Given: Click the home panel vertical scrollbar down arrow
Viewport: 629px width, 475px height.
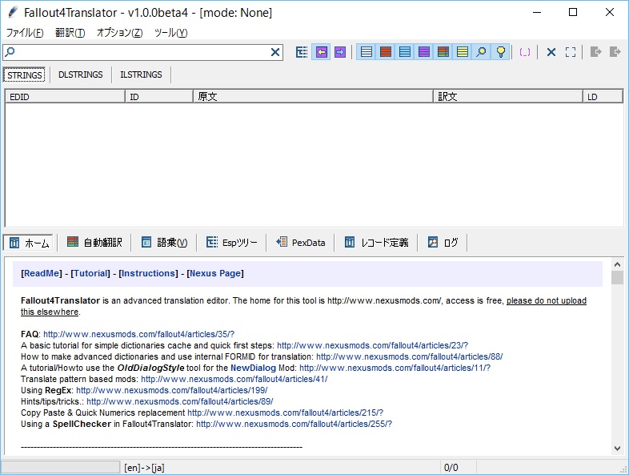Looking at the screenshot, I should [617, 449].
